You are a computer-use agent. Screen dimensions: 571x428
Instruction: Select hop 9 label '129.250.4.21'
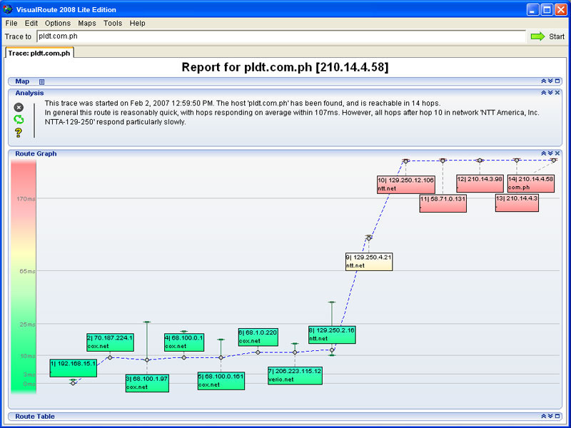369,262
